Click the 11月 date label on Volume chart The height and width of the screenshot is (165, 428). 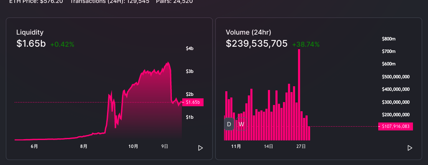click(236, 147)
